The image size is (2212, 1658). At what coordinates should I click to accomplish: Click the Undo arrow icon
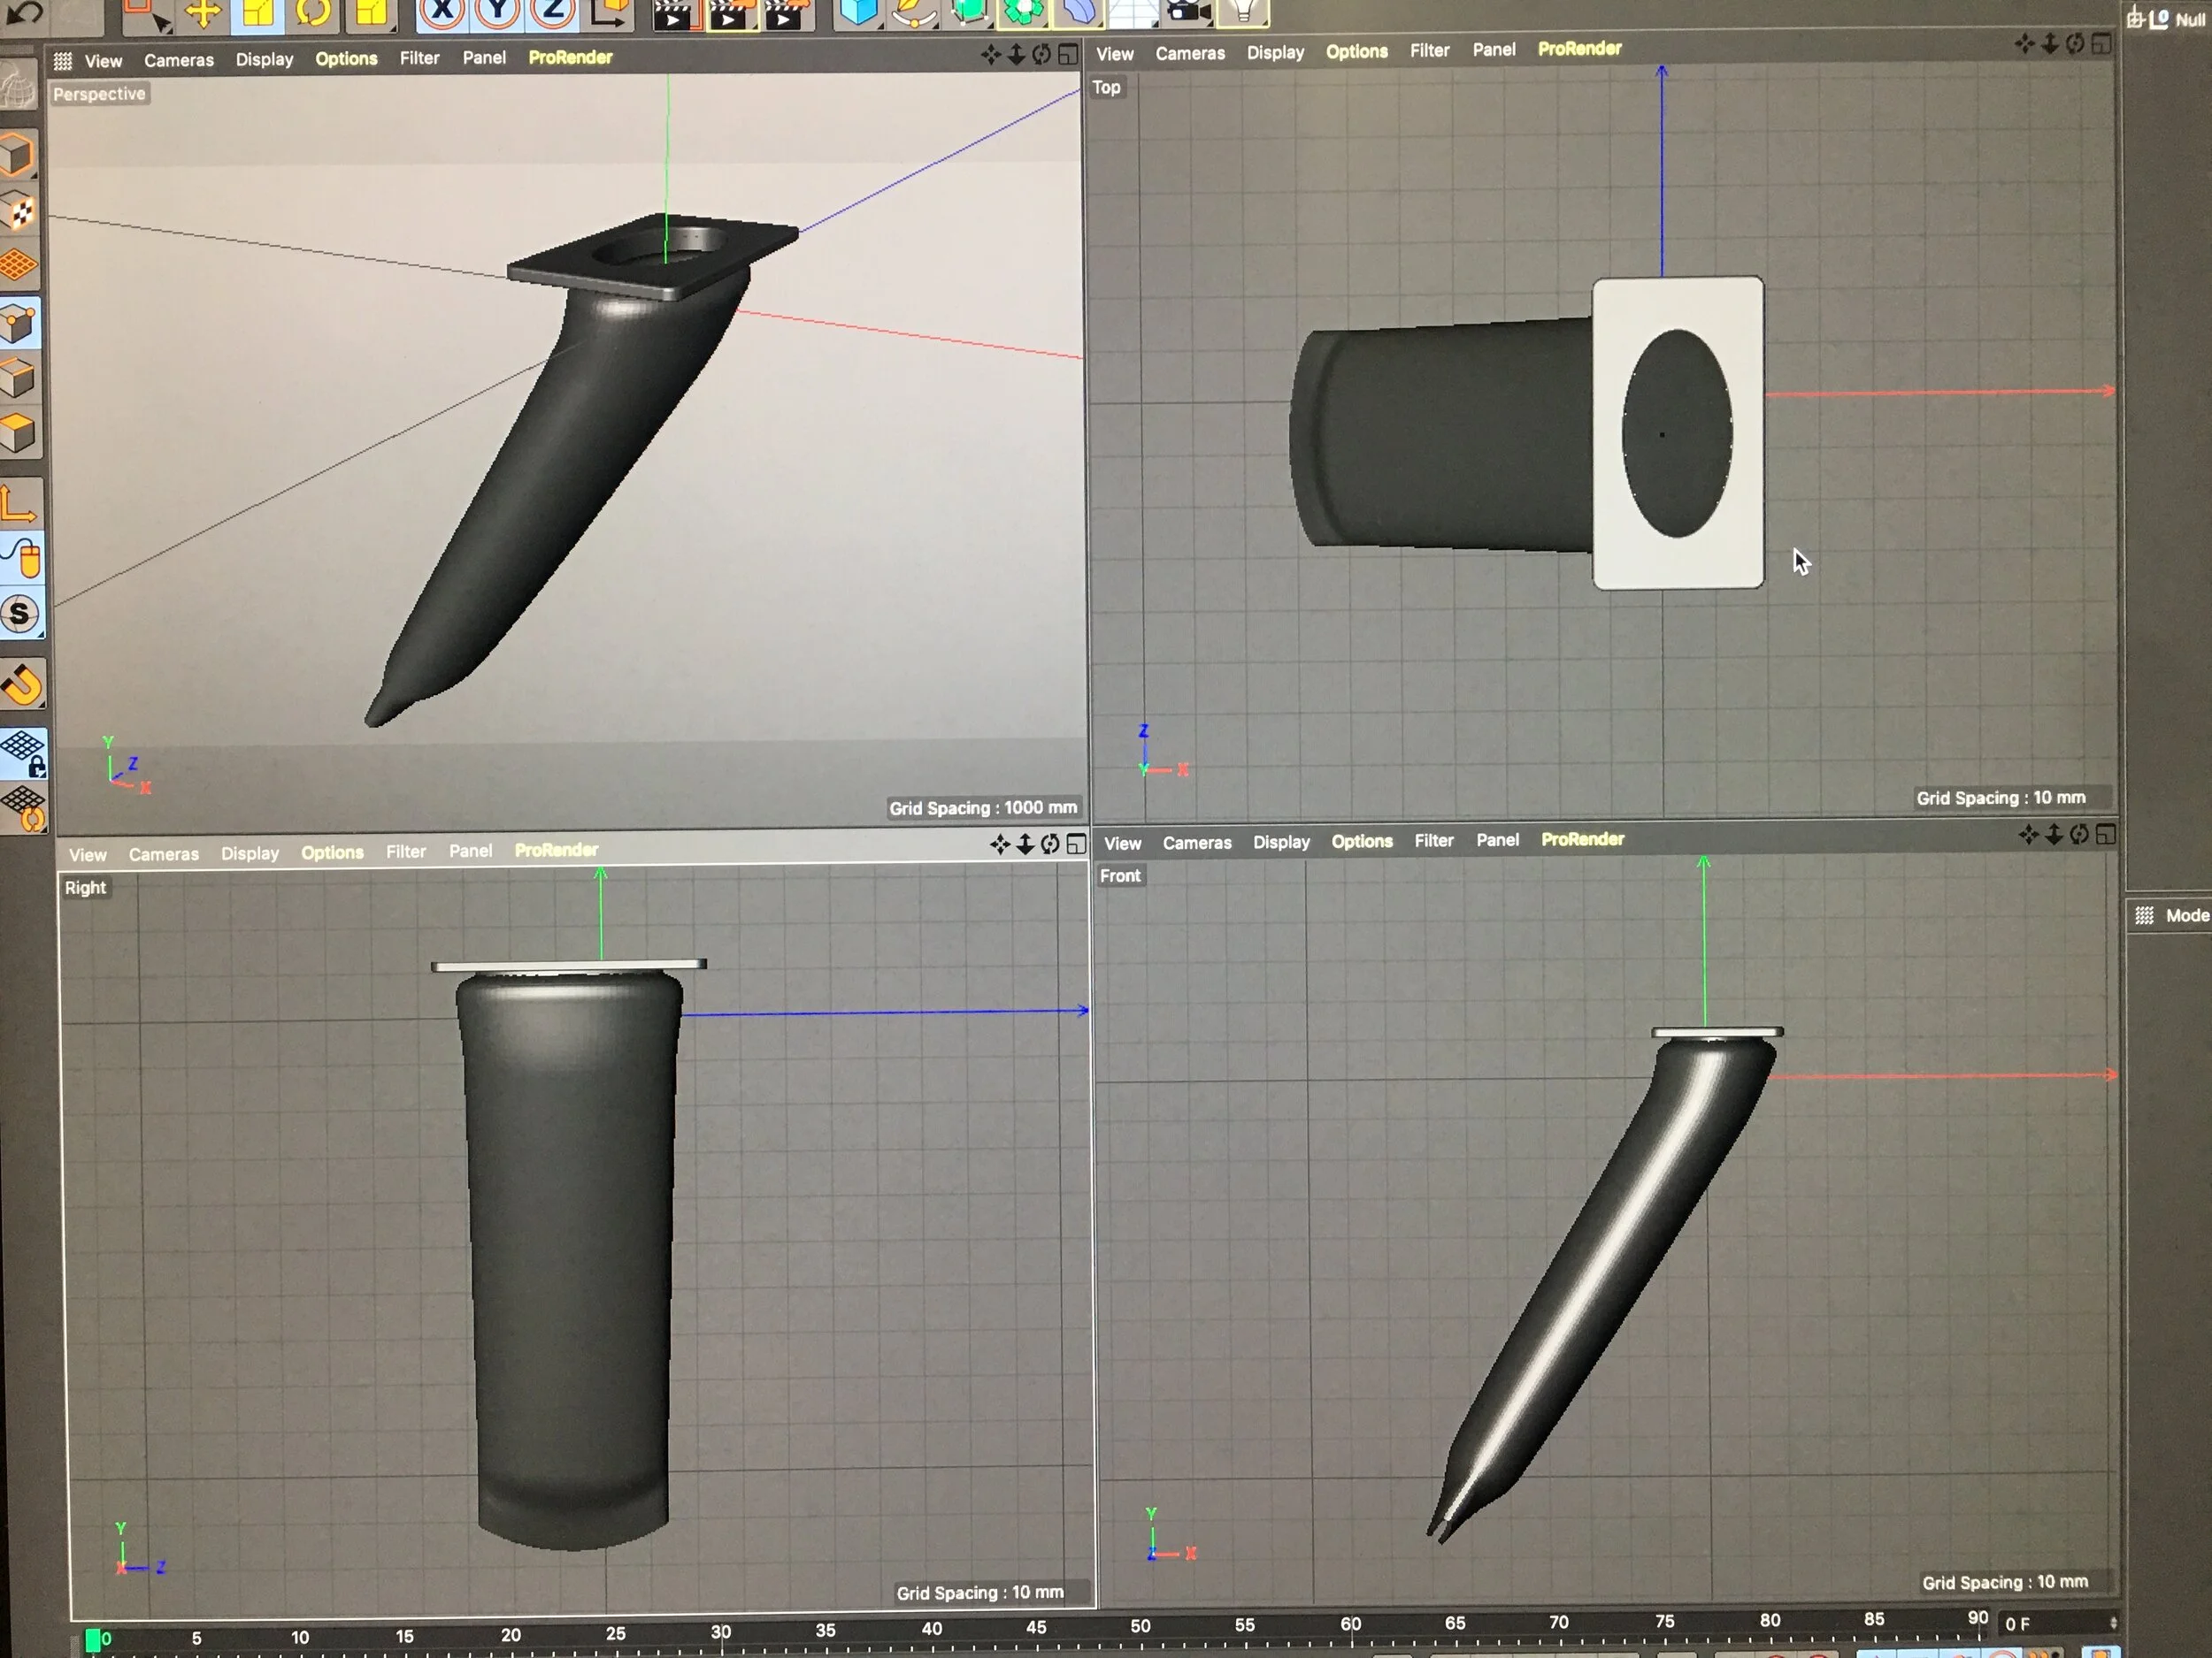[x=24, y=12]
